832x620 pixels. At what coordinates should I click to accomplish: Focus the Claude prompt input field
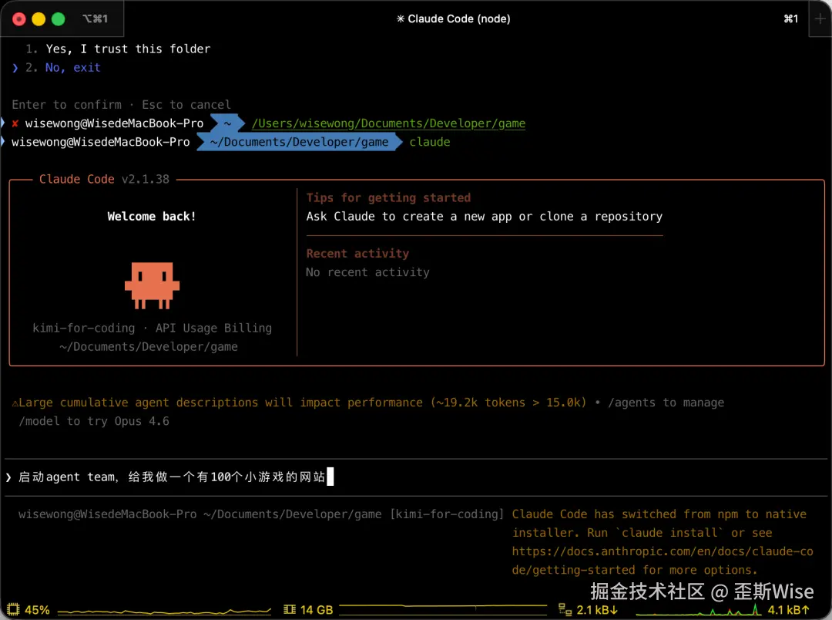coord(416,477)
